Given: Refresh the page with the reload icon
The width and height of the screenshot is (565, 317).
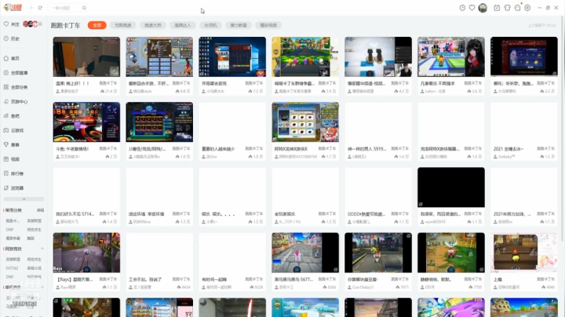Looking at the screenshot, I should point(40,8).
